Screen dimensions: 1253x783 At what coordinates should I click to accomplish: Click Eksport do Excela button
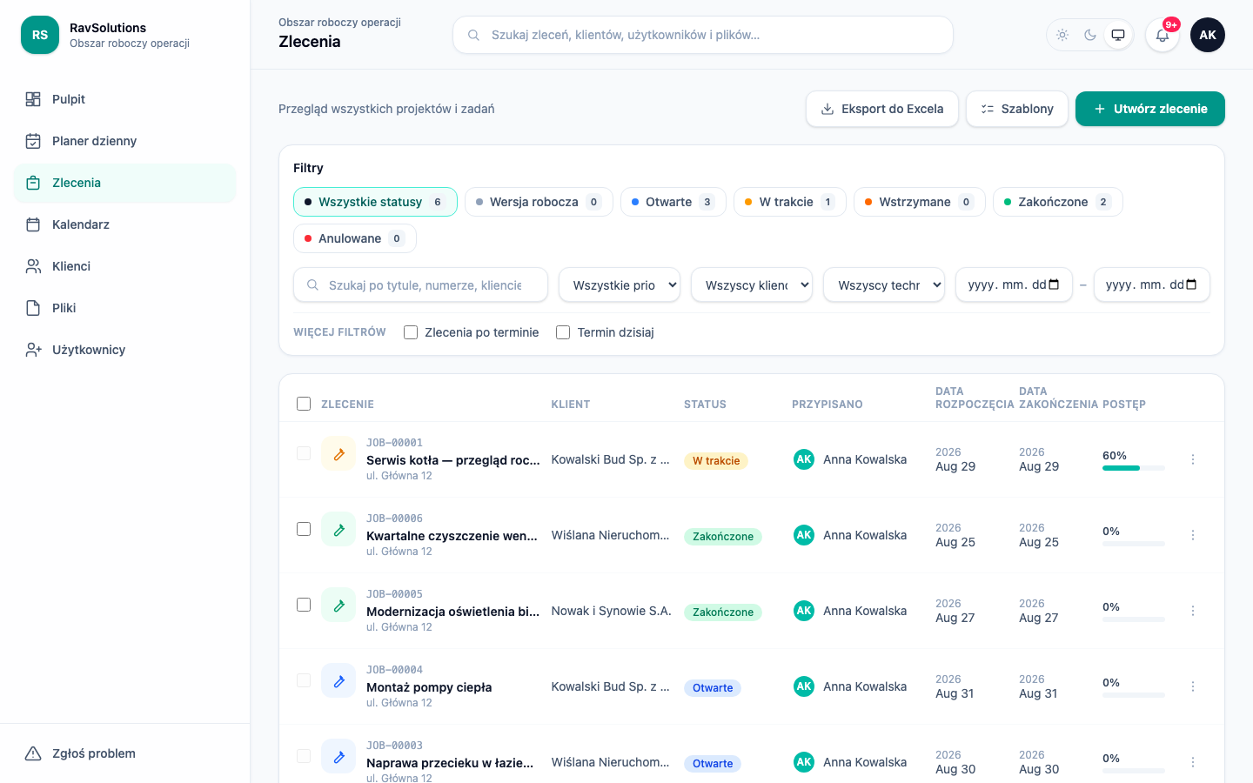click(x=882, y=109)
